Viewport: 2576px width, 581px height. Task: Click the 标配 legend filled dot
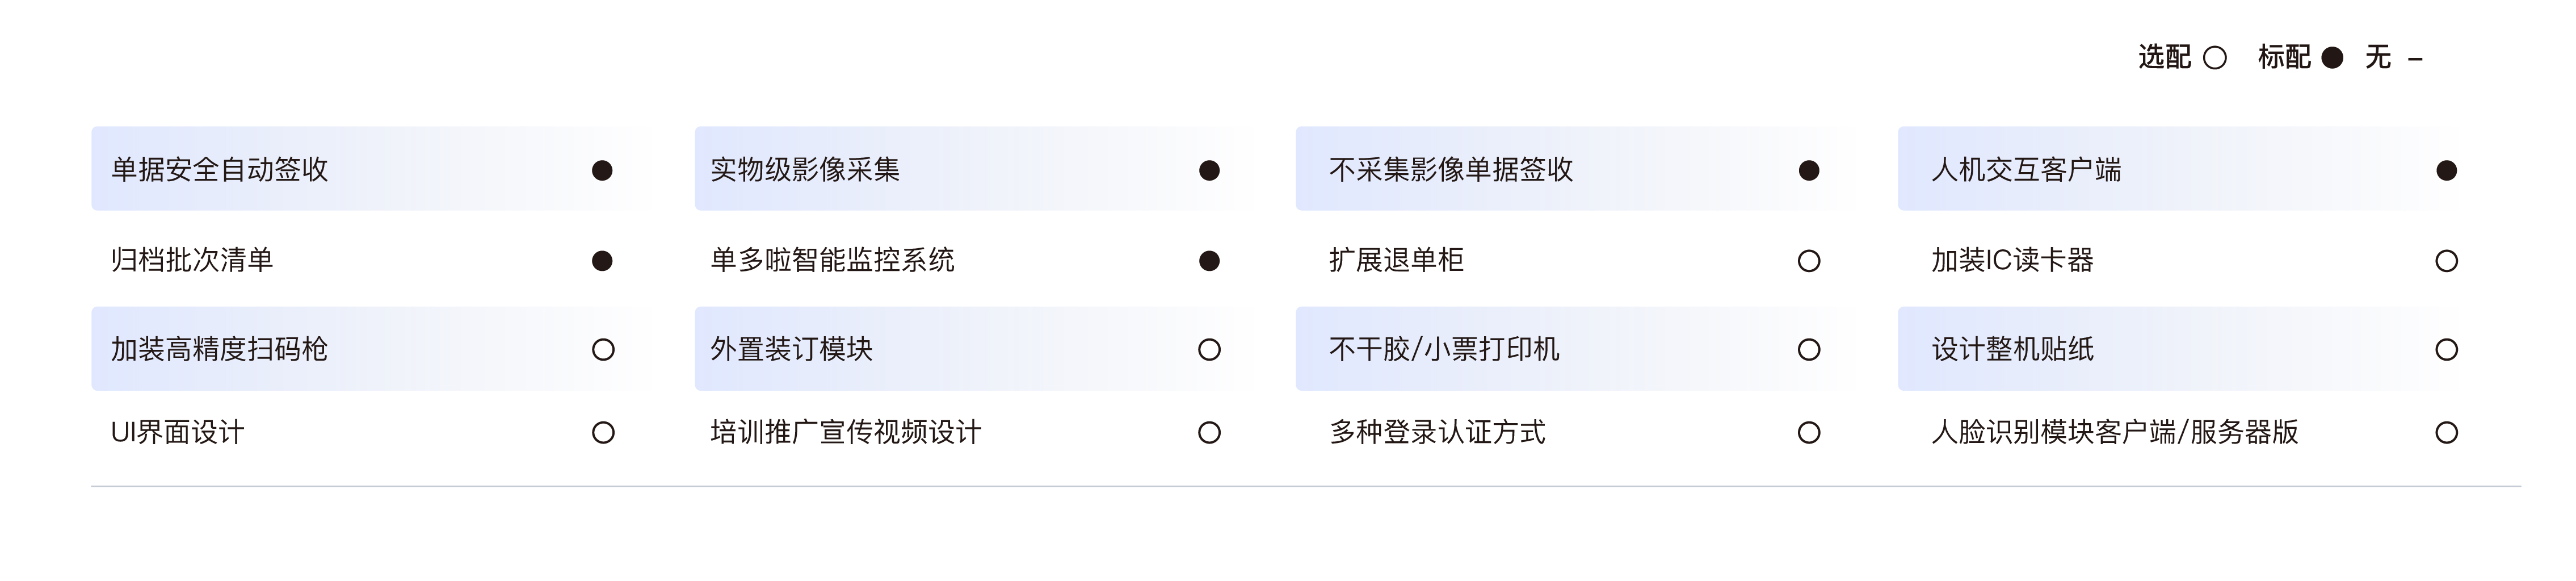[x=2332, y=58]
